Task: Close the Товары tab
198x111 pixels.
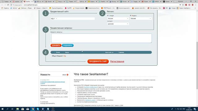Action: click(11, 2)
